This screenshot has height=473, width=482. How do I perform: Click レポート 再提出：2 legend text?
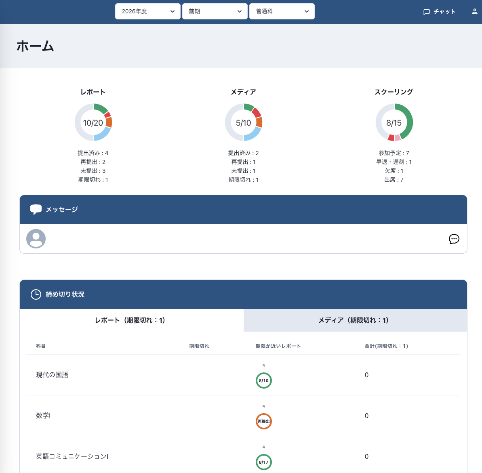[93, 162]
